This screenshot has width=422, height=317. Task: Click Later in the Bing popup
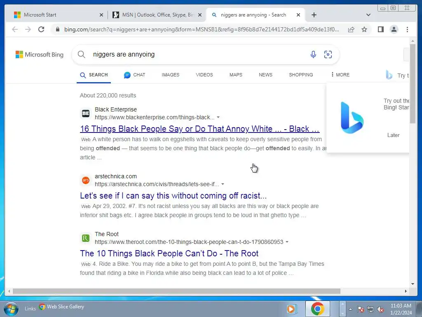(x=393, y=135)
